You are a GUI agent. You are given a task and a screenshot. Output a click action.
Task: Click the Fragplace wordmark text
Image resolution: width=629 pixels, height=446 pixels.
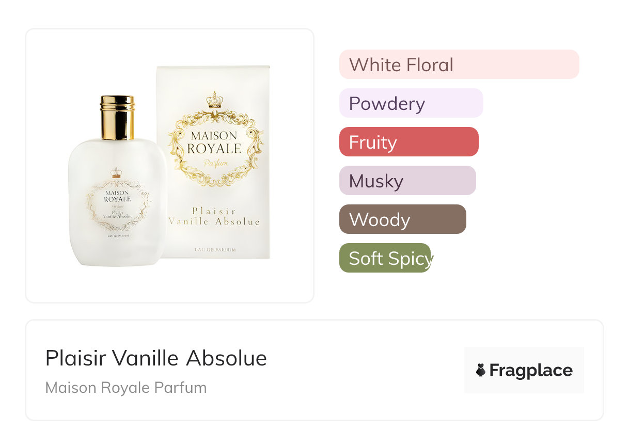(x=531, y=370)
